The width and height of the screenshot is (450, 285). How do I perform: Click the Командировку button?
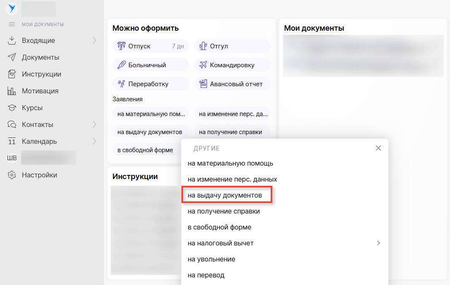coord(232,65)
